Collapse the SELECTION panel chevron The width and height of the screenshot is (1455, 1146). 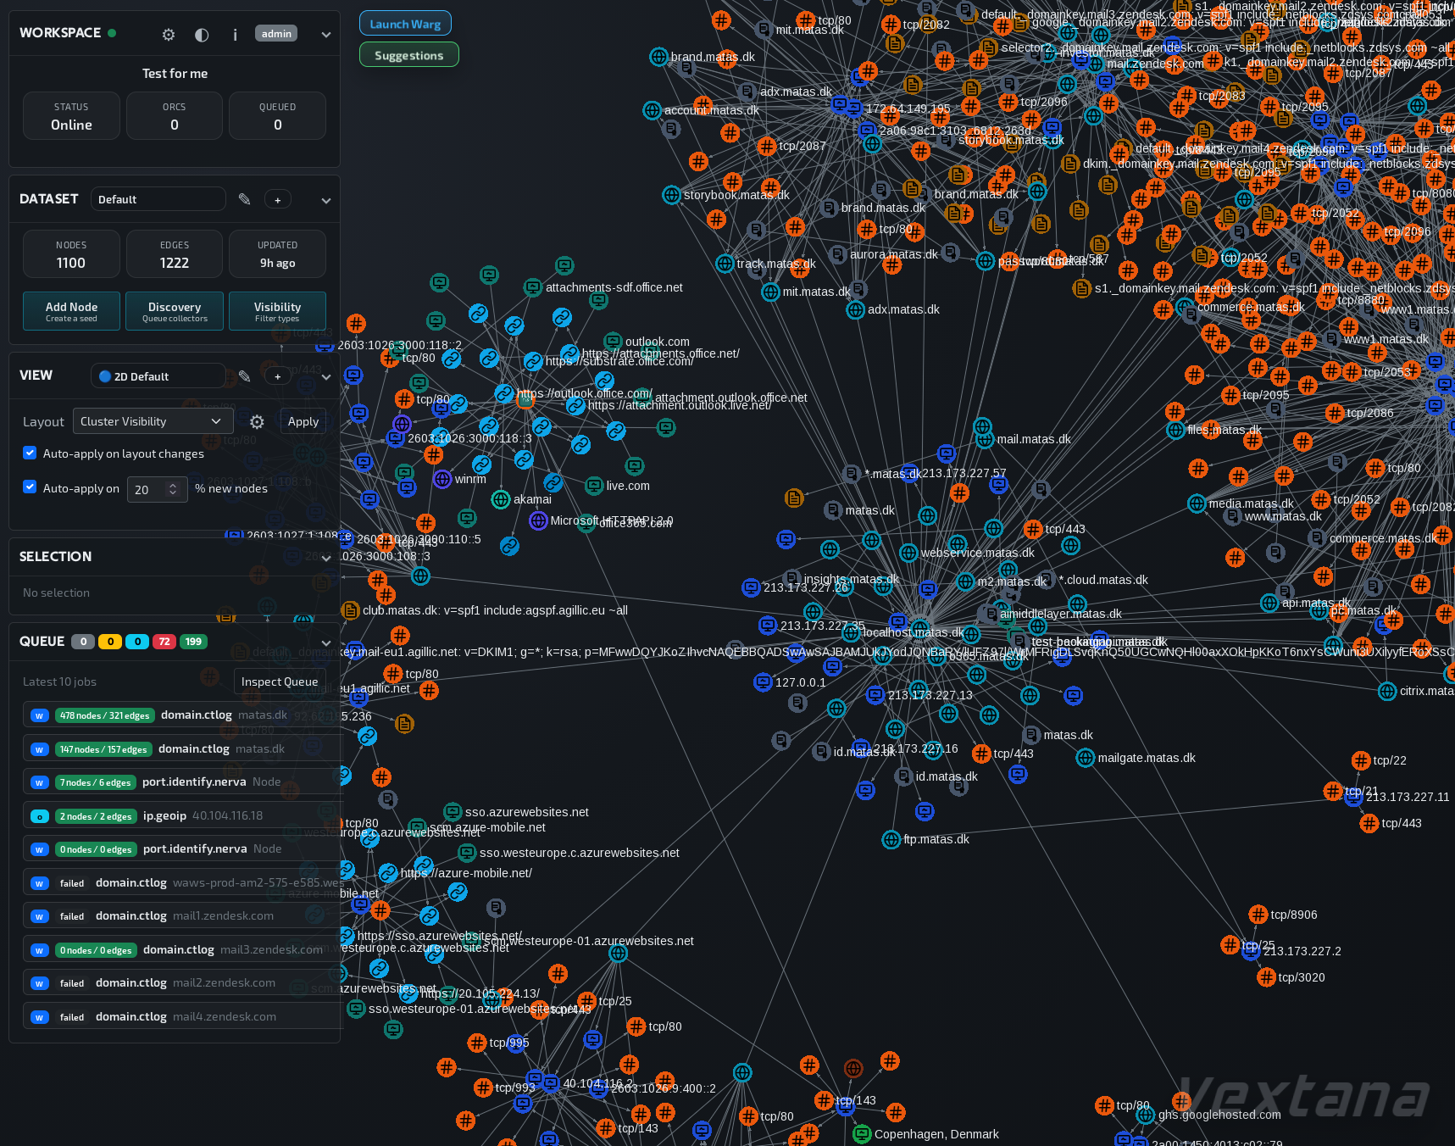pyautogui.click(x=326, y=558)
